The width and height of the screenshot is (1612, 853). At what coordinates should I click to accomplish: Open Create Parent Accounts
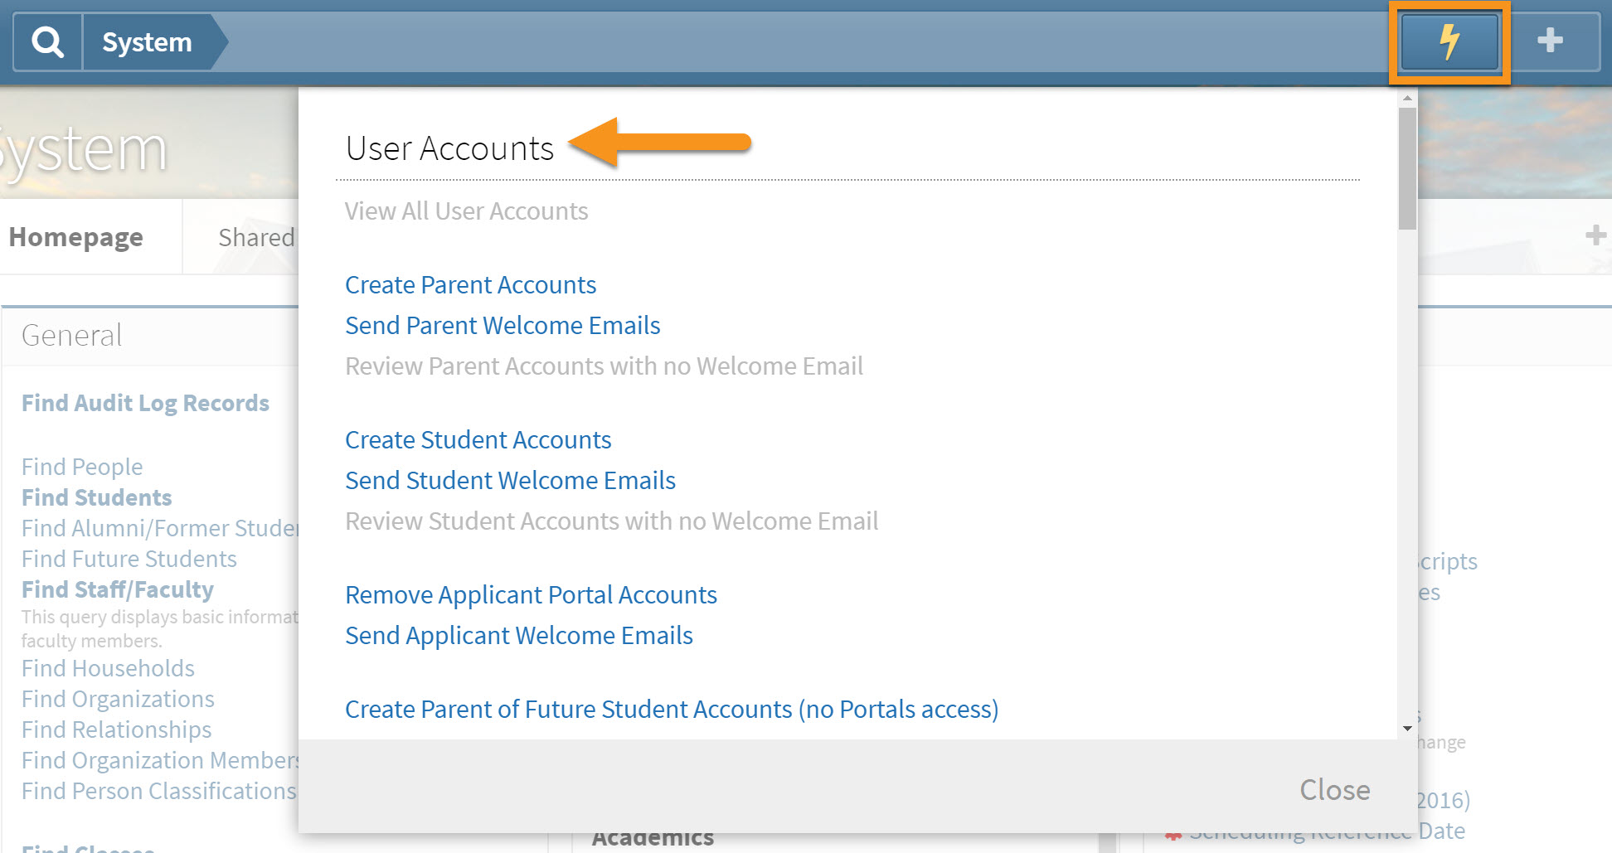pyautogui.click(x=470, y=284)
